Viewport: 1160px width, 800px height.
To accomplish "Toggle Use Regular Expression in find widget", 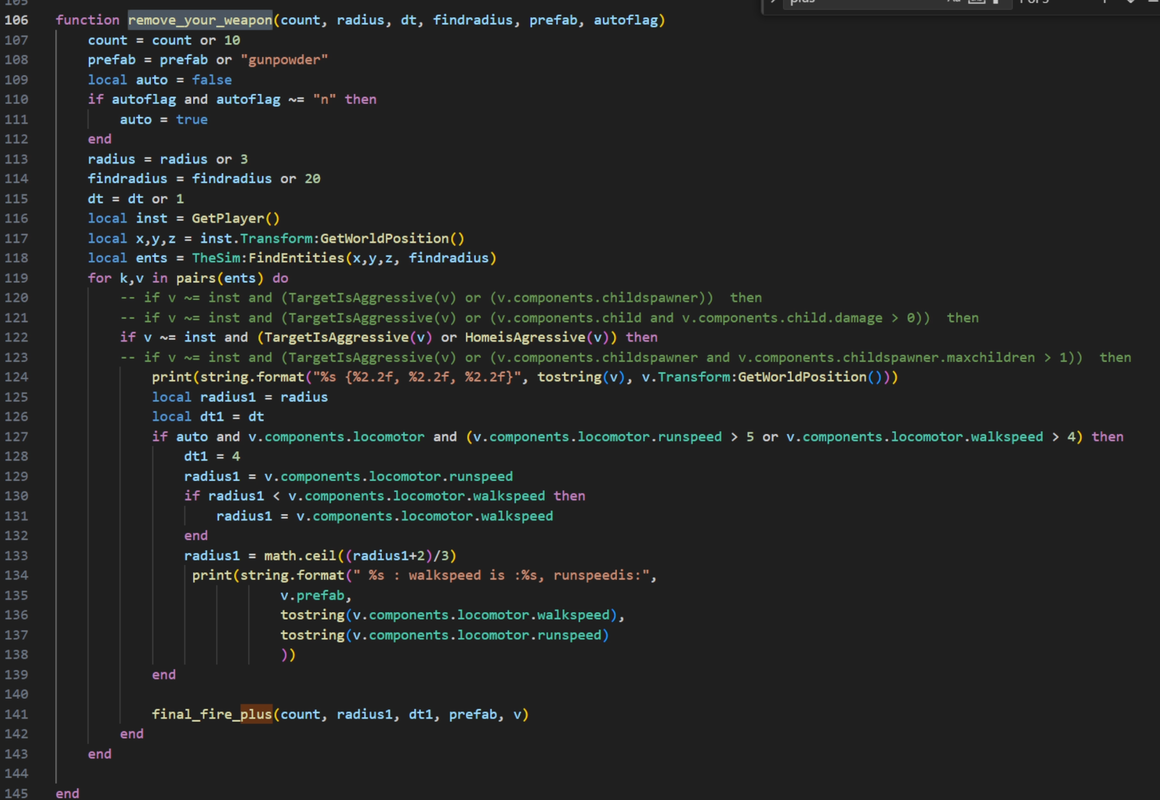I will pyautogui.click(x=996, y=2).
